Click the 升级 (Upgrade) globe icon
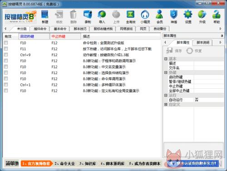This screenshot has height=171, width=227. pos(202,17)
